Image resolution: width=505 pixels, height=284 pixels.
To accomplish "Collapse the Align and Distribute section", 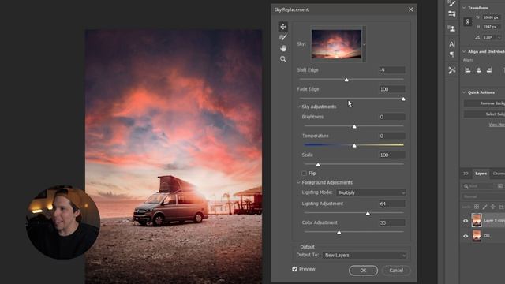I will point(464,51).
